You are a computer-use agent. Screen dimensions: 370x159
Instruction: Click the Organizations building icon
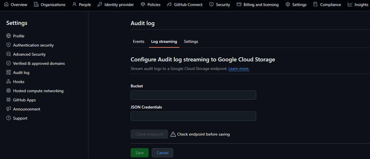coord(36,4)
